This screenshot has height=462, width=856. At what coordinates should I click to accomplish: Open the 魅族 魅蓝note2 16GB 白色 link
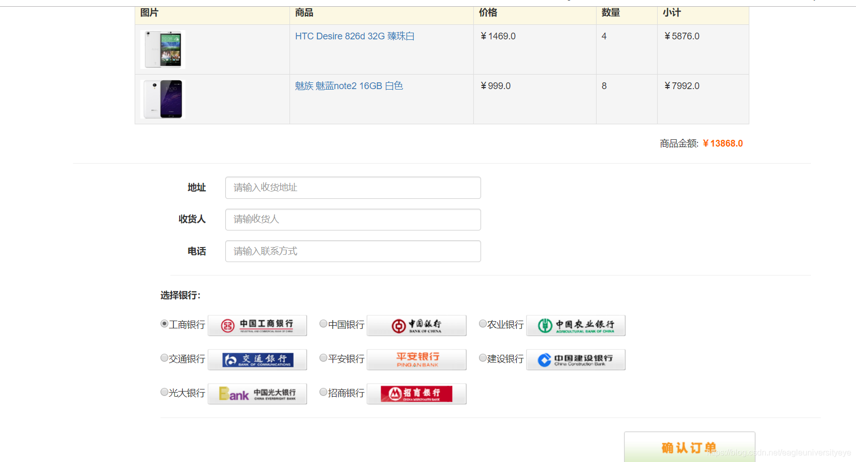tap(349, 86)
